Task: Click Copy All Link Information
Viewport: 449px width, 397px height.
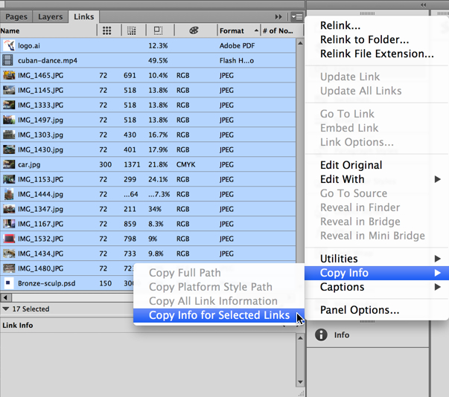Action: tap(214, 301)
